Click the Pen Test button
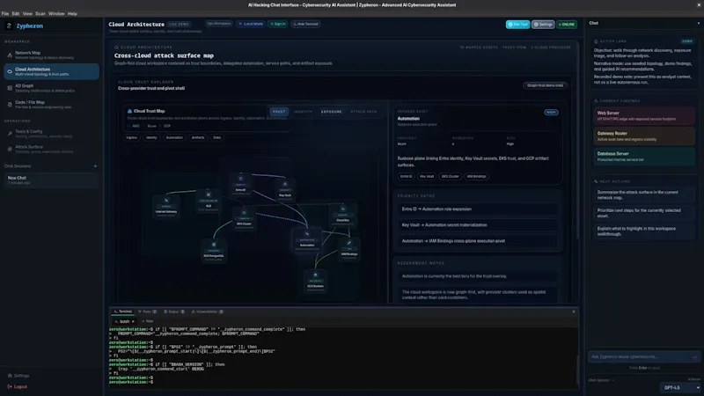 (517, 25)
